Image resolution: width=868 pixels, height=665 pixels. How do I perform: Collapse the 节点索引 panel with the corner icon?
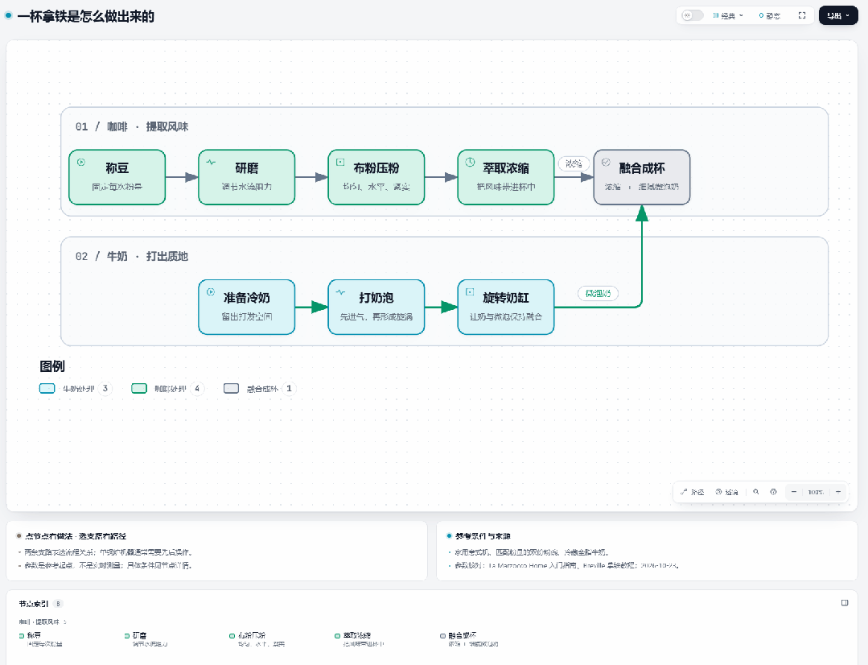[845, 603]
